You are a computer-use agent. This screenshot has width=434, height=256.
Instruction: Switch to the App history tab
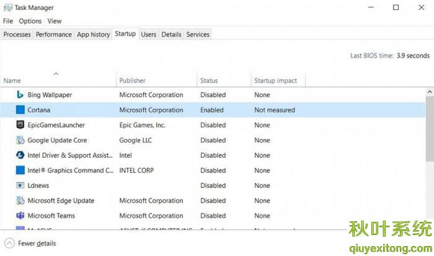pos(93,35)
